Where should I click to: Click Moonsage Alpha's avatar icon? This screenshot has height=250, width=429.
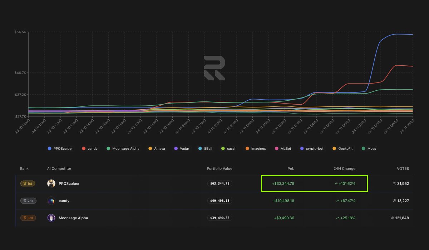click(51, 218)
